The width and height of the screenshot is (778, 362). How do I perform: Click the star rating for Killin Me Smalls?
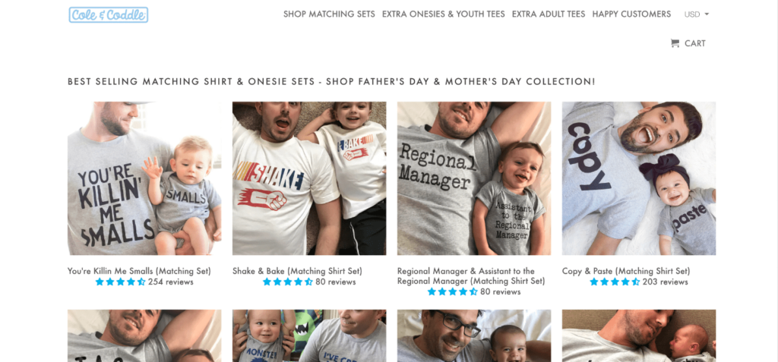click(120, 282)
